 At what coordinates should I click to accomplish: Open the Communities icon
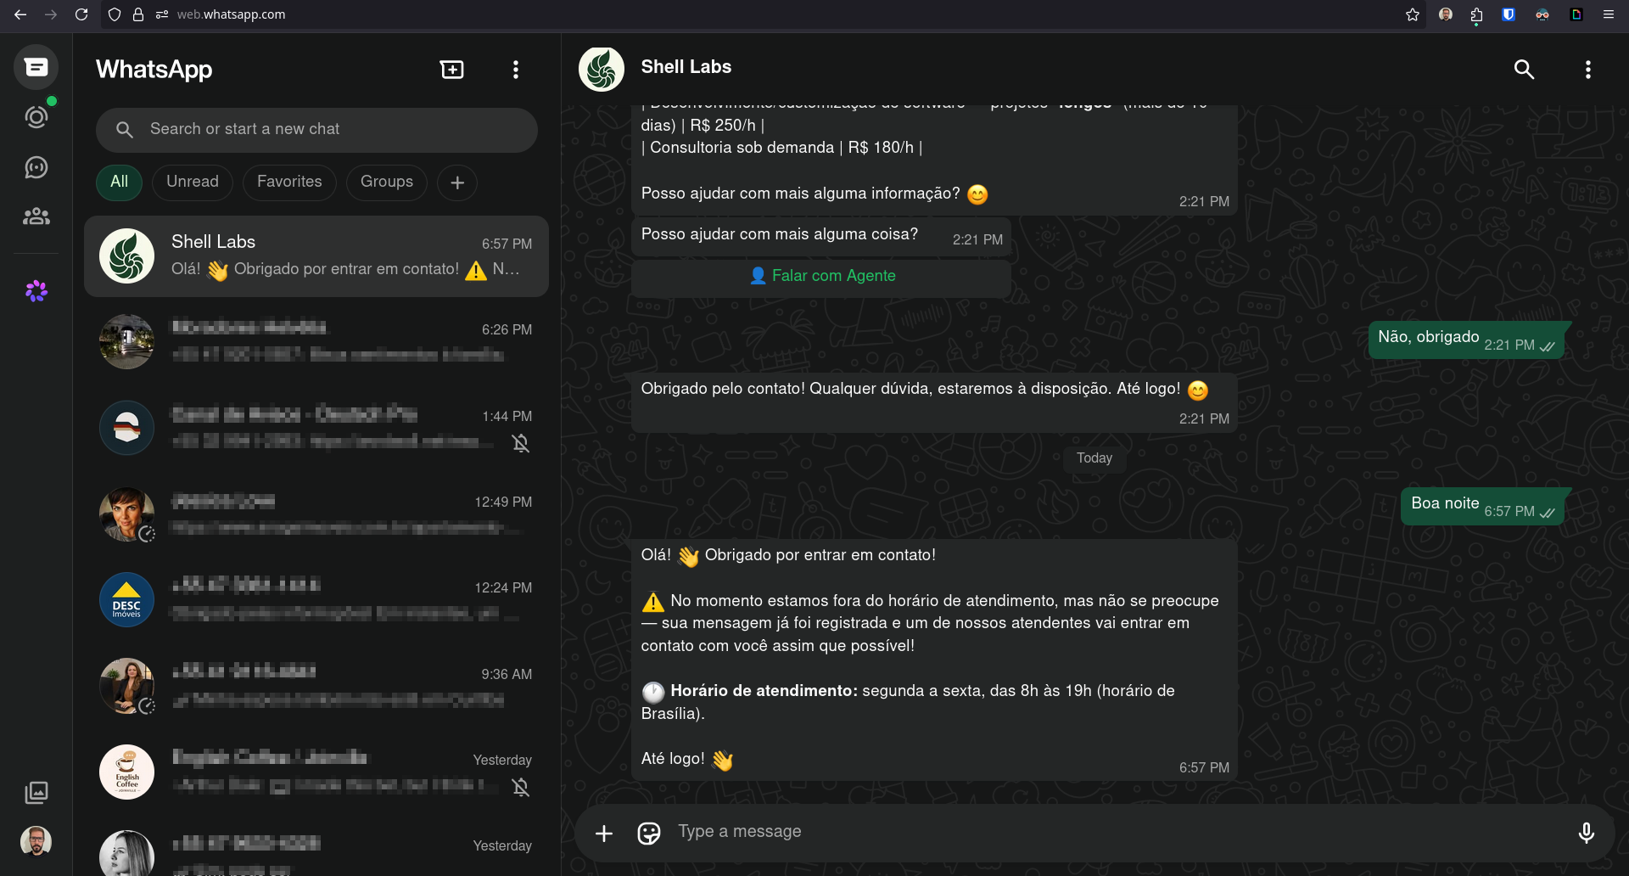click(x=36, y=216)
